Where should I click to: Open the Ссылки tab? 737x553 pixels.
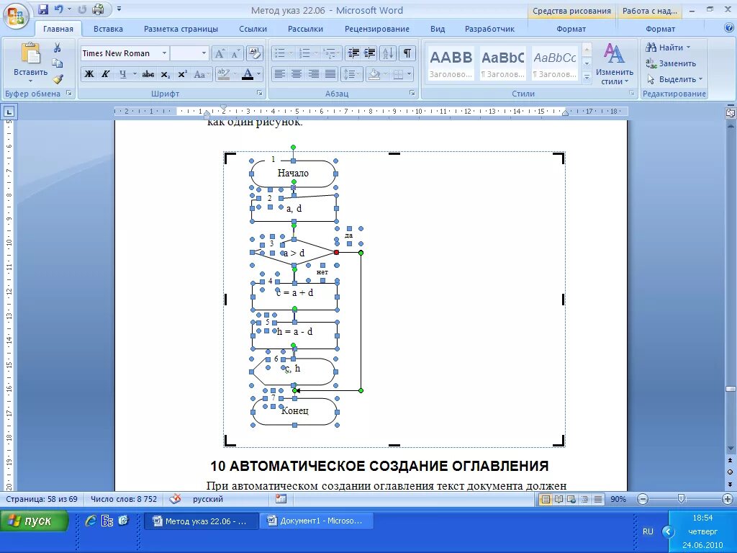click(x=253, y=29)
